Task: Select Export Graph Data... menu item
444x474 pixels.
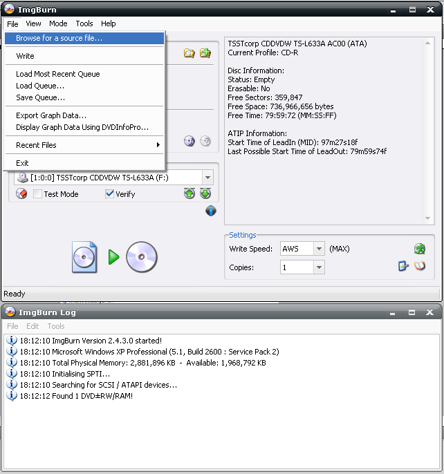Action: click(x=84, y=115)
